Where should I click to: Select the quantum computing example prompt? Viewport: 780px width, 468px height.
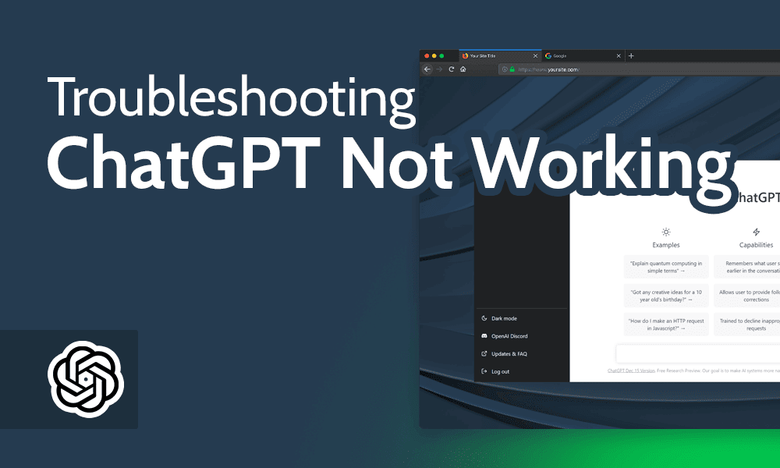point(665,267)
